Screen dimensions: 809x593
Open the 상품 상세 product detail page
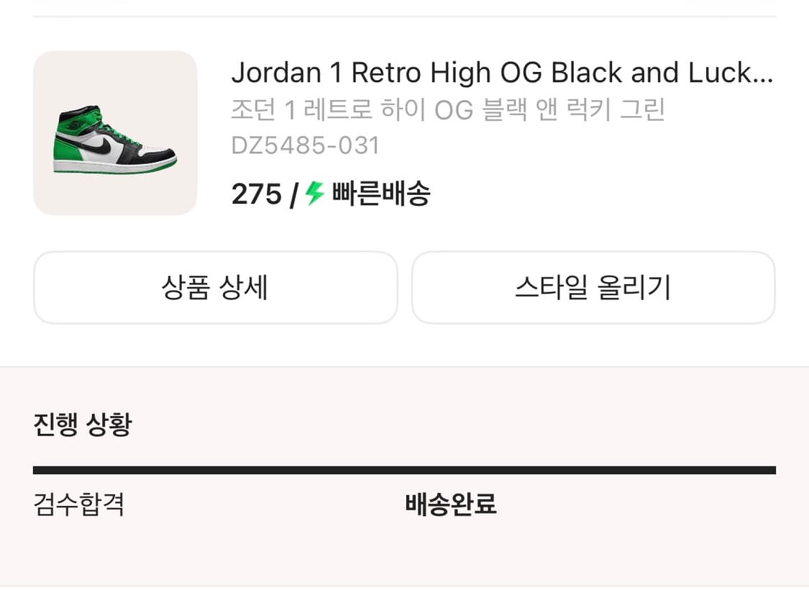coord(216,287)
